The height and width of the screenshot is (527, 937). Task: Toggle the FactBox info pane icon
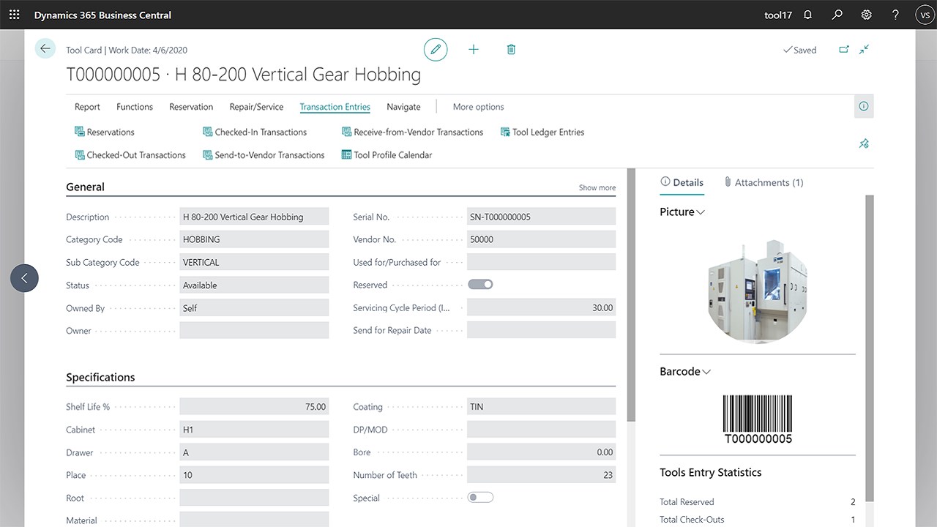tap(864, 107)
